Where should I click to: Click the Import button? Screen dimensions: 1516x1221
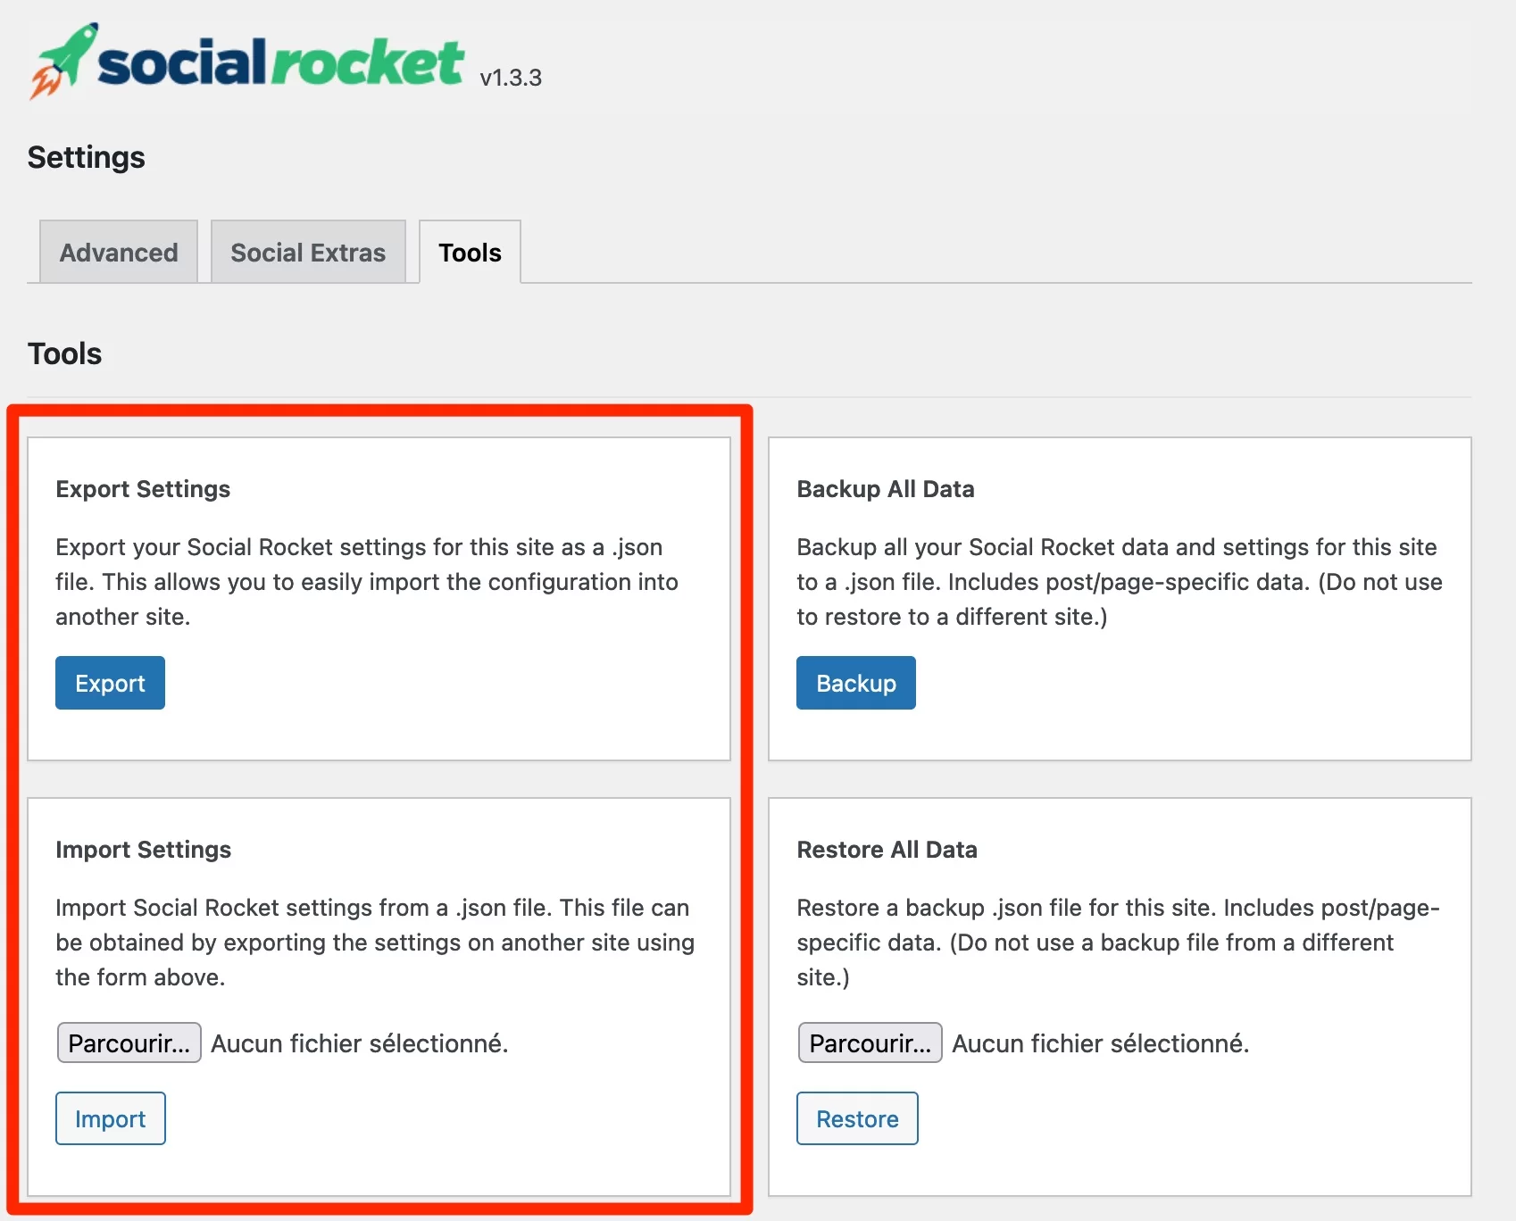pyautogui.click(x=111, y=1118)
